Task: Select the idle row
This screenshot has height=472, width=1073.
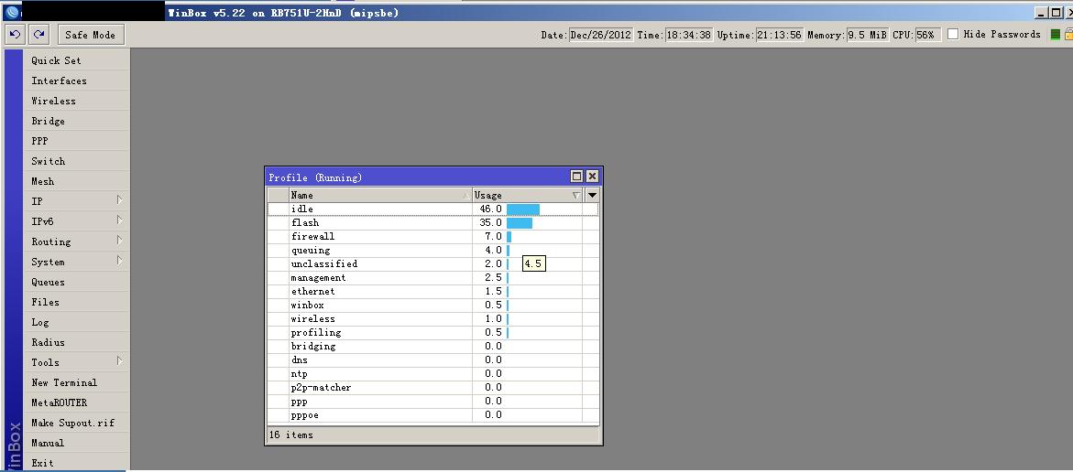Action: coord(433,209)
